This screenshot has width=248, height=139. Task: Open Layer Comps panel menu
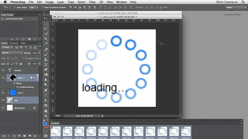click(40, 15)
